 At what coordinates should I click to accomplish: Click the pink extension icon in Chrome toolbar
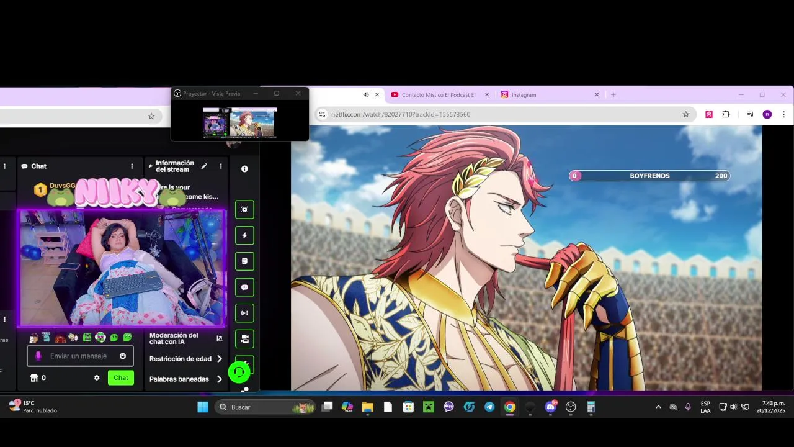tap(709, 114)
